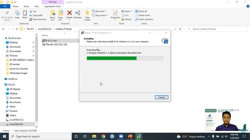
Task: Click the Manage contextual tab
Action: [53, 2]
